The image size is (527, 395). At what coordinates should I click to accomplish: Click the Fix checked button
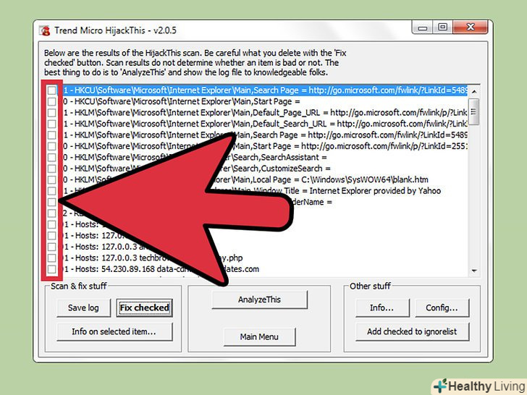click(x=145, y=307)
